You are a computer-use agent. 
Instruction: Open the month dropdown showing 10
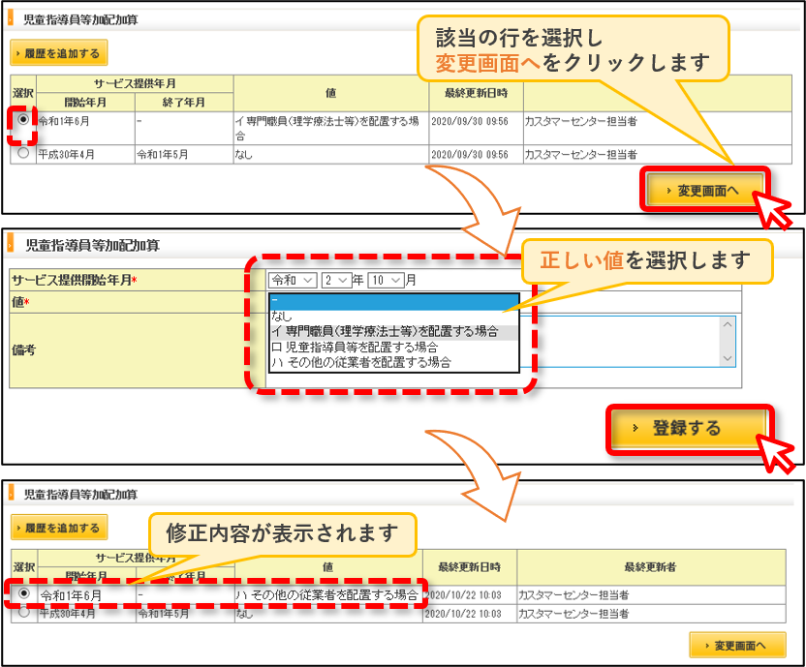[x=387, y=280]
